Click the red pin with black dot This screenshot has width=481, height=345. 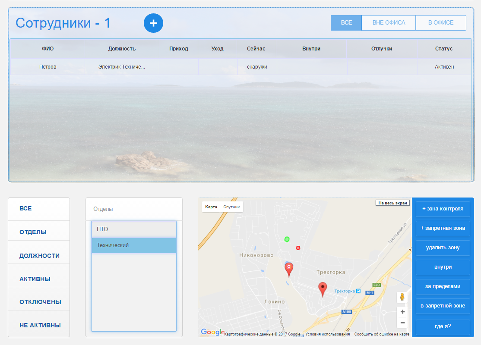tap(323, 289)
